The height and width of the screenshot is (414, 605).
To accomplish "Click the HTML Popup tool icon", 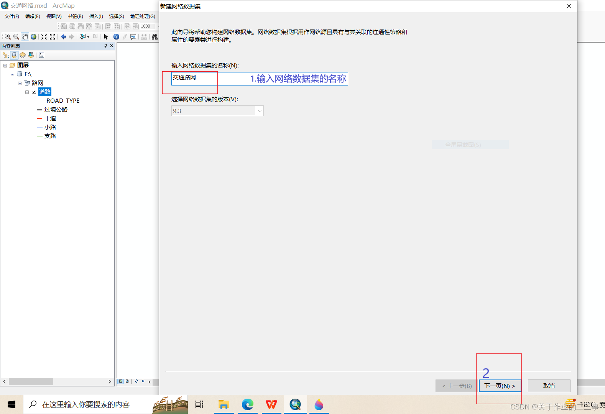I will (x=133, y=37).
